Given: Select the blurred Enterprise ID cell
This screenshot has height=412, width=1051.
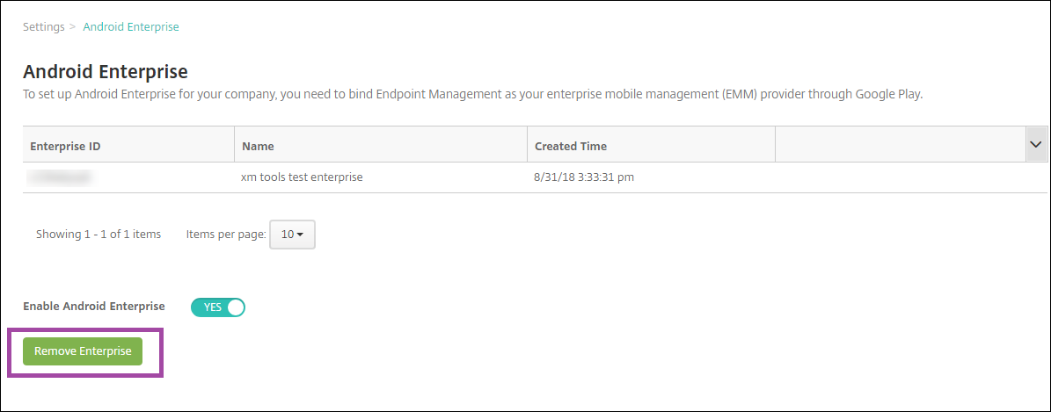Looking at the screenshot, I should click(x=60, y=177).
